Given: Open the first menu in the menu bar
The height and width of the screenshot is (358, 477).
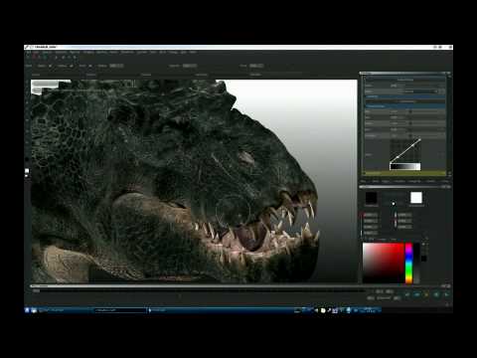Looking at the screenshot, I should [29, 53].
